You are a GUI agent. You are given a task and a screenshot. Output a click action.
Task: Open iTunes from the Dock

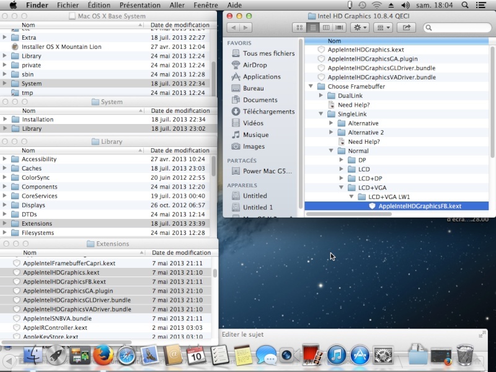coord(336,355)
